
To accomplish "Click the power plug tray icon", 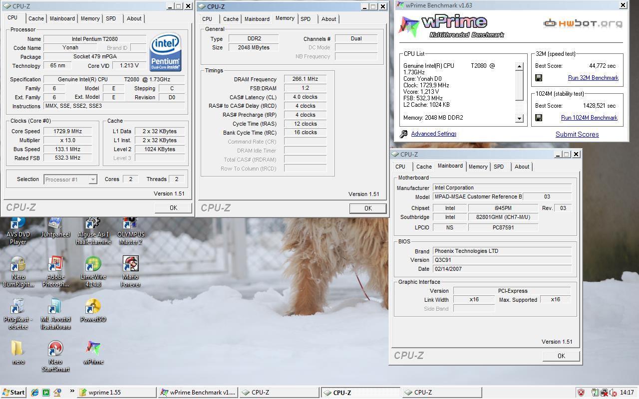I will [595, 393].
